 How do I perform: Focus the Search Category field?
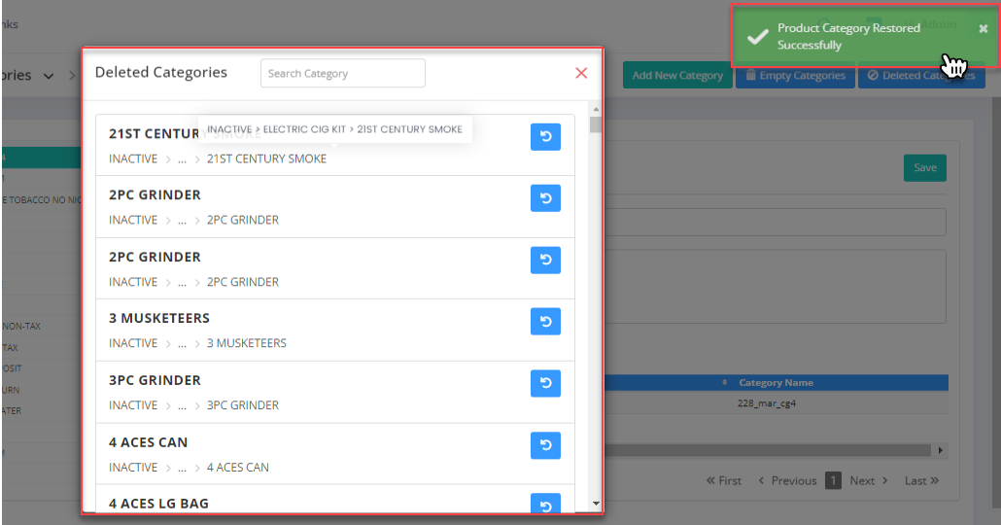(x=343, y=74)
